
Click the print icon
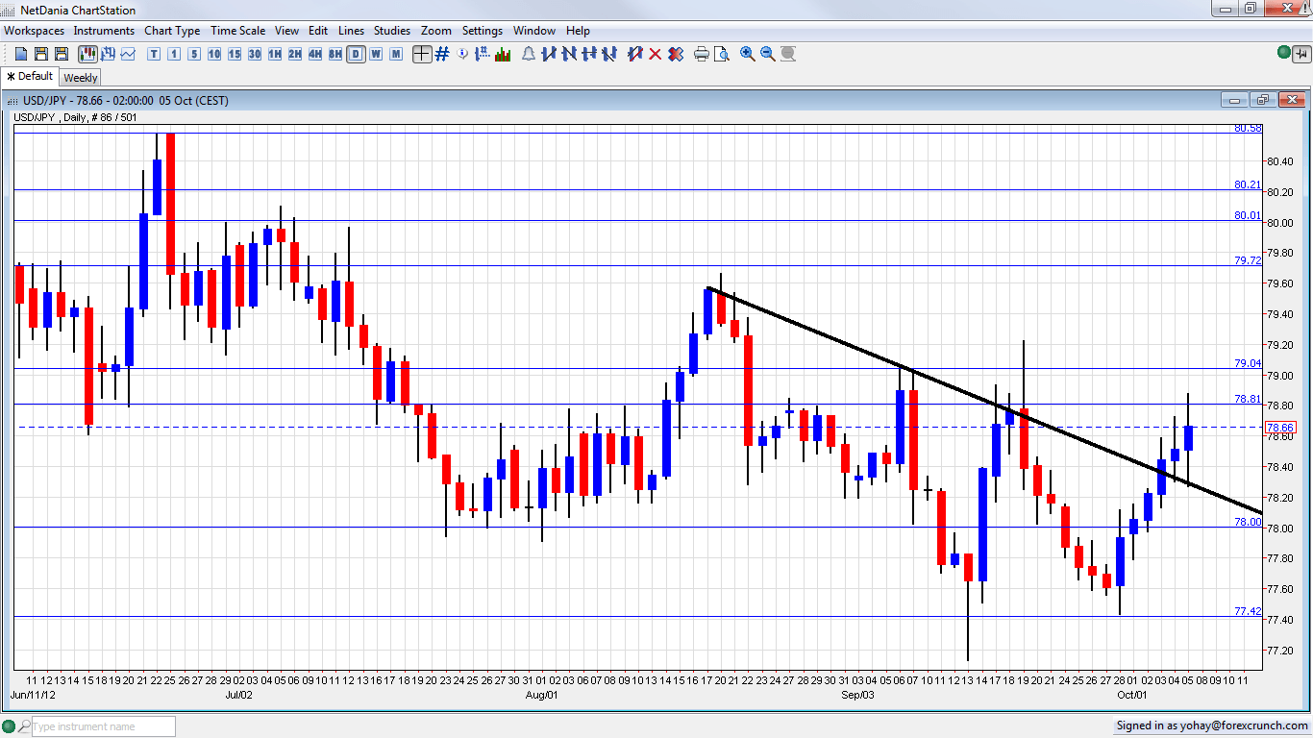click(701, 54)
